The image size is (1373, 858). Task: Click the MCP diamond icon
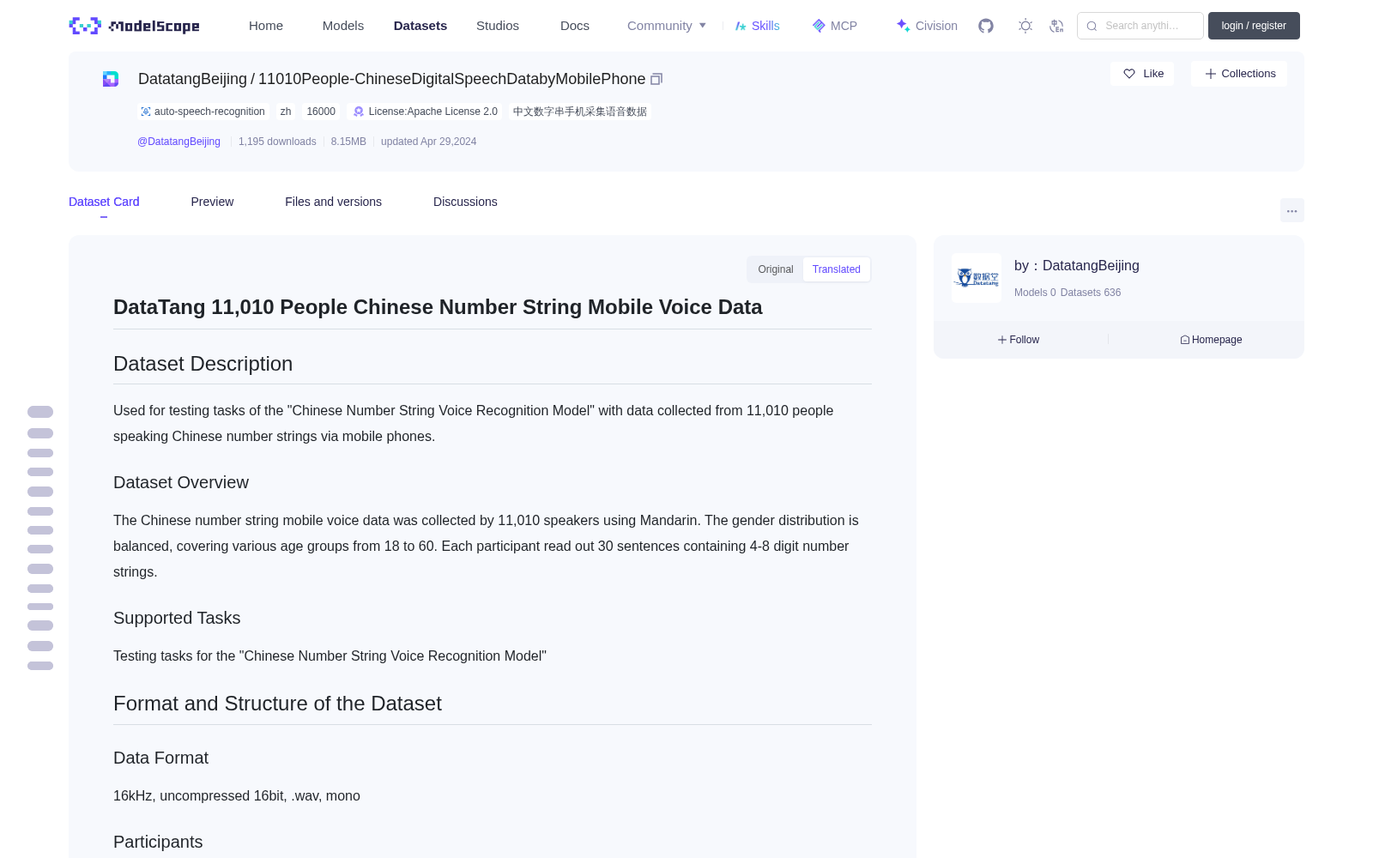point(819,26)
